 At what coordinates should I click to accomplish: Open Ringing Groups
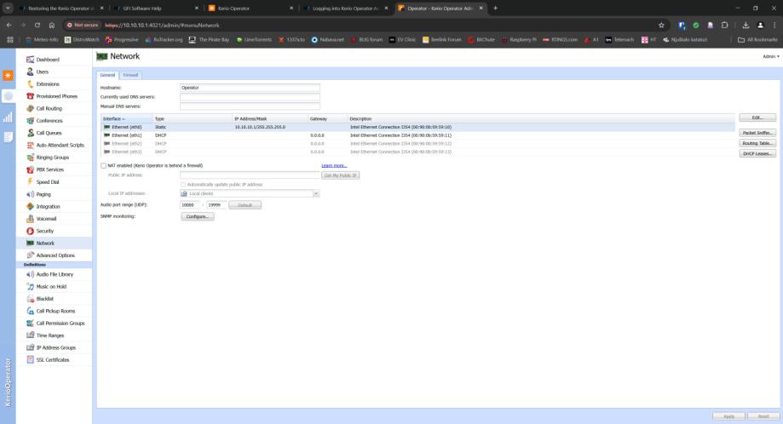tap(53, 158)
